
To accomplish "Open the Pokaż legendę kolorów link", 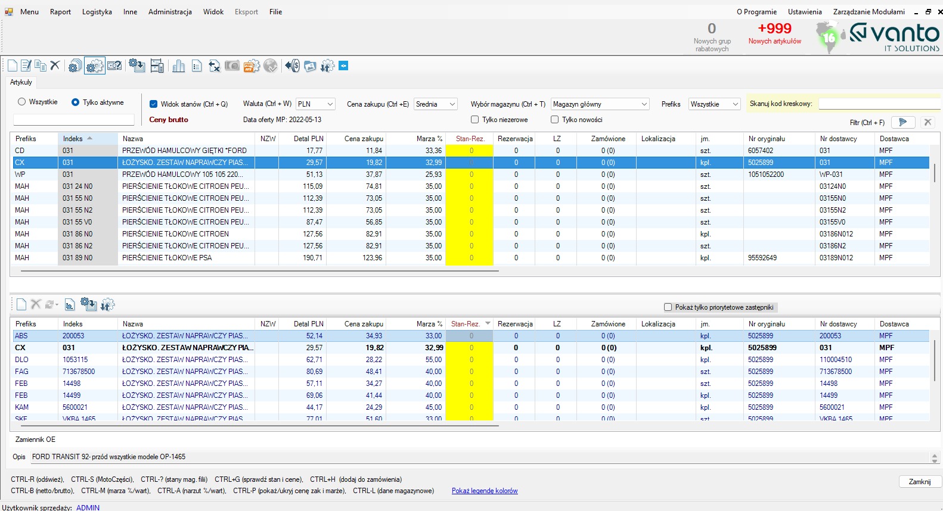I will click(485, 491).
